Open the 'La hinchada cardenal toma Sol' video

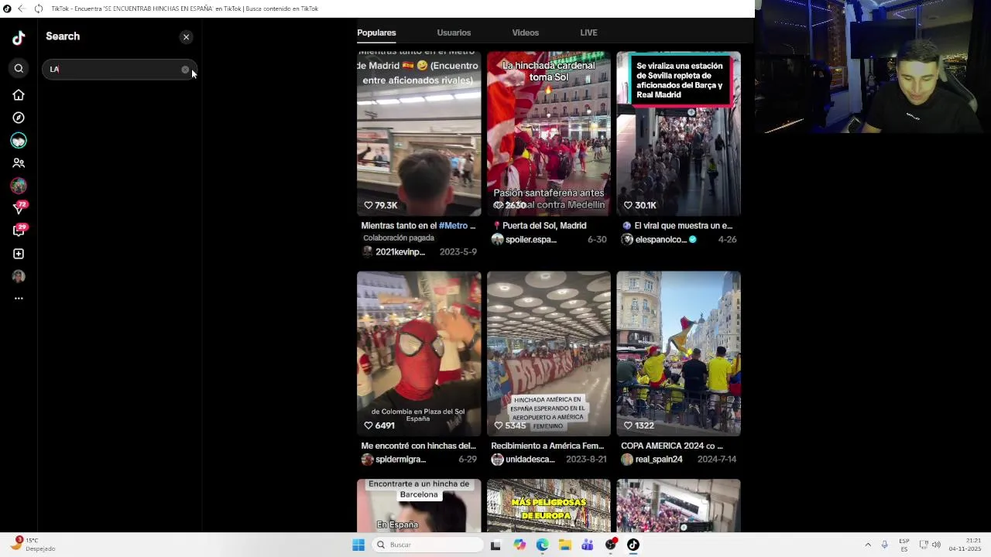tap(549, 134)
